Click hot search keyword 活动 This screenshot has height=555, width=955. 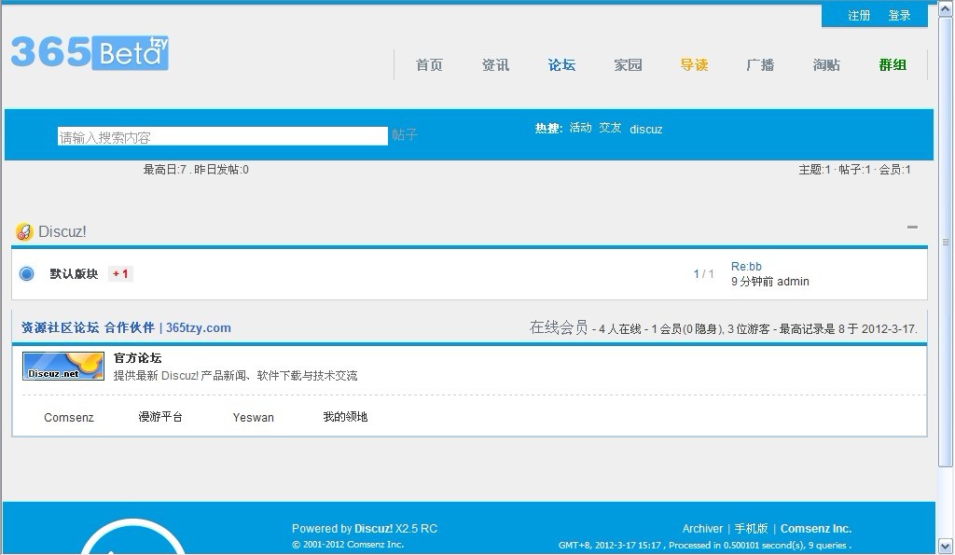coord(580,128)
